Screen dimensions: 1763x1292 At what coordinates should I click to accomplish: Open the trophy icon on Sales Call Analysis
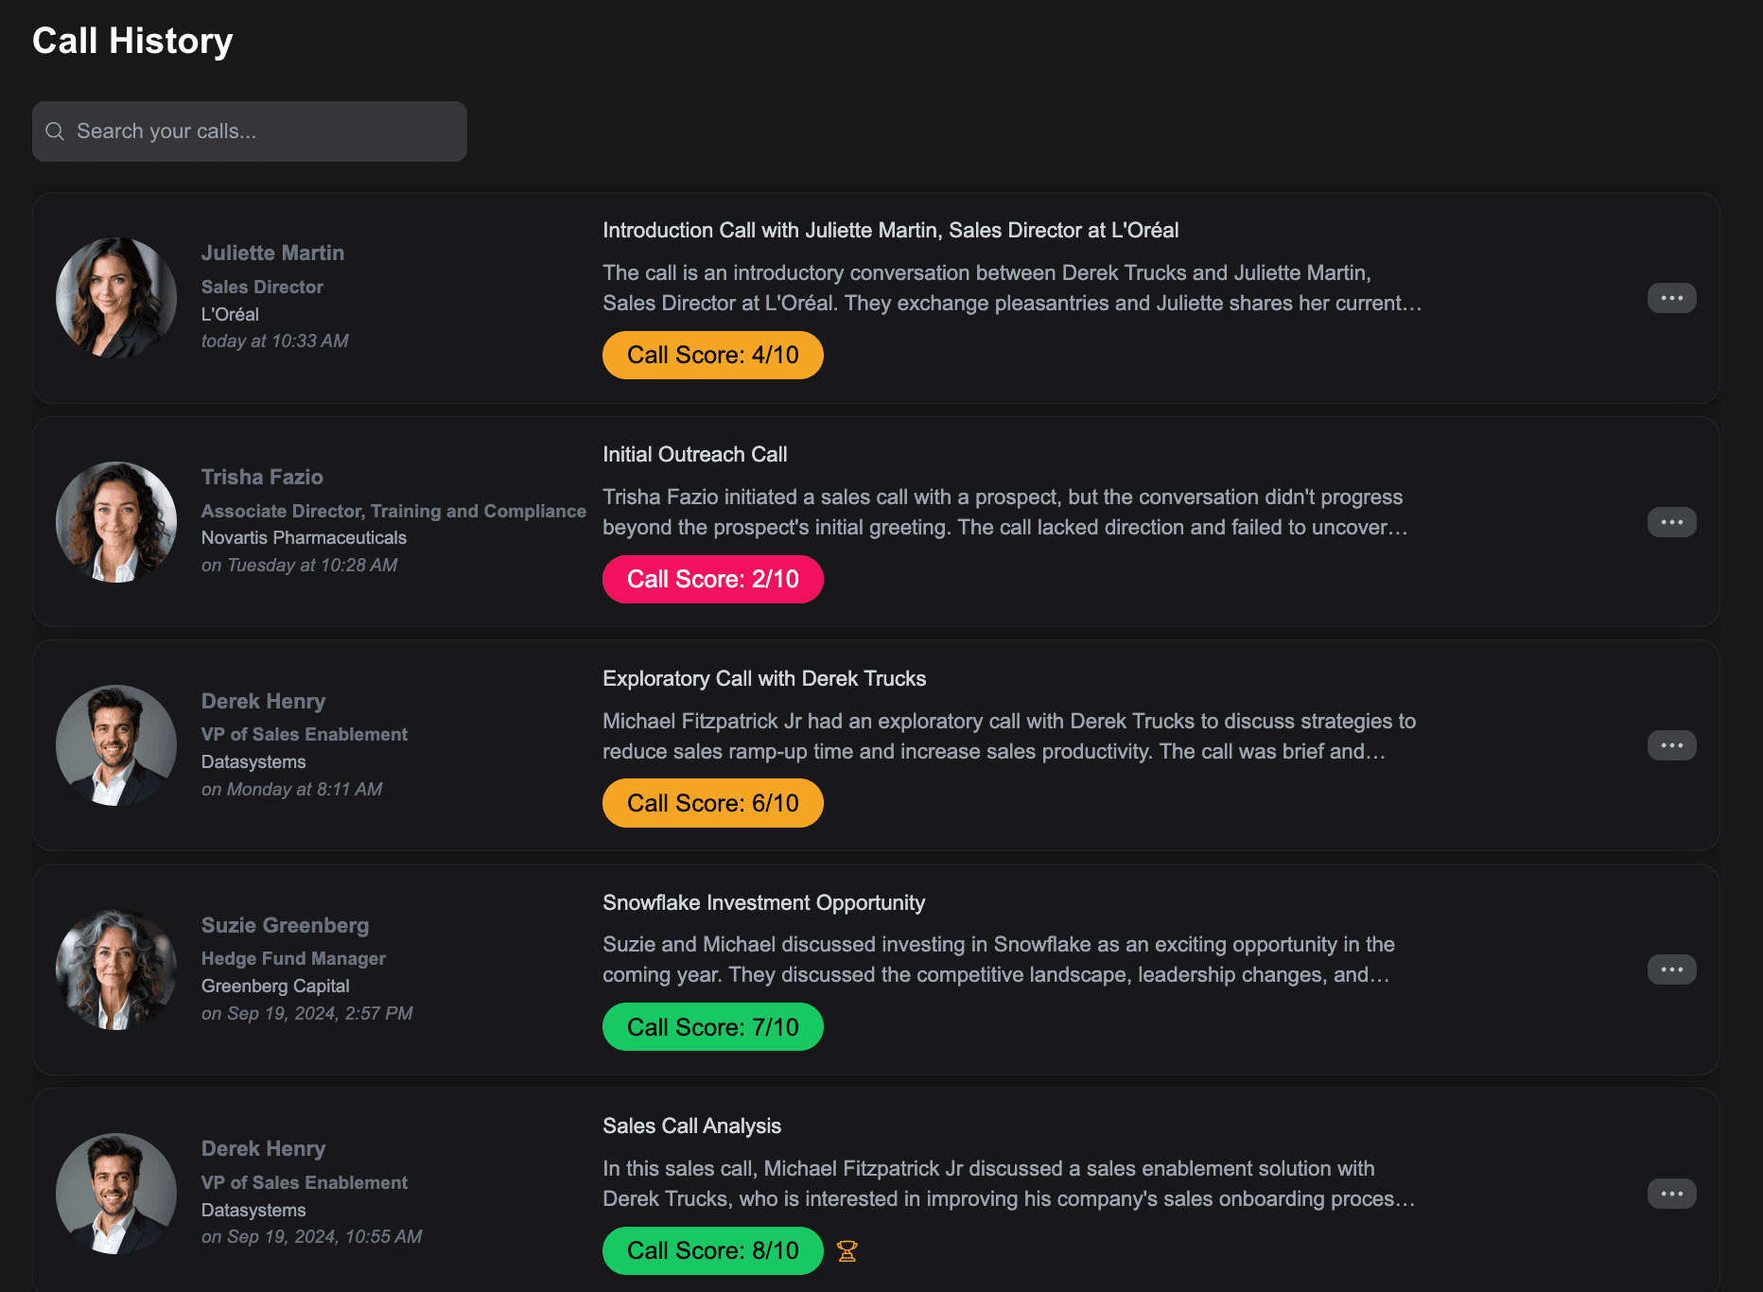[x=847, y=1250]
